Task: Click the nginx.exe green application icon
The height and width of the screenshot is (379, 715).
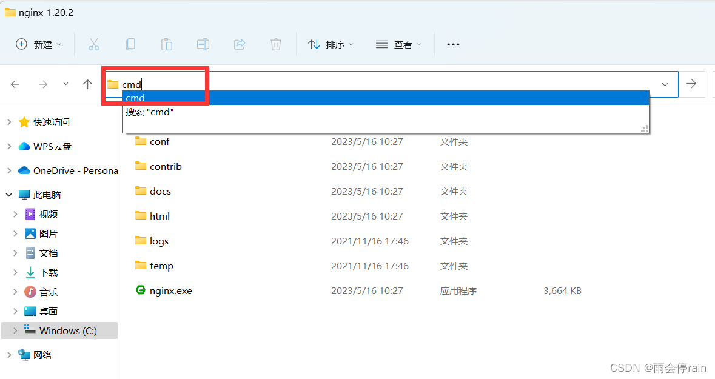Action: pos(141,290)
